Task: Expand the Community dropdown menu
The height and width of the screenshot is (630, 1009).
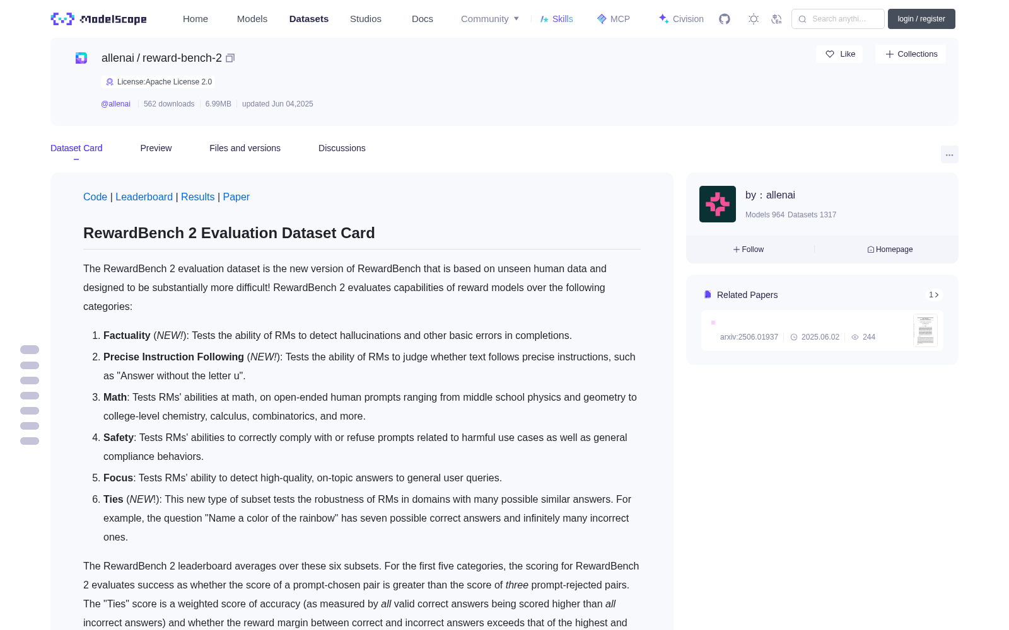Action: point(490,19)
